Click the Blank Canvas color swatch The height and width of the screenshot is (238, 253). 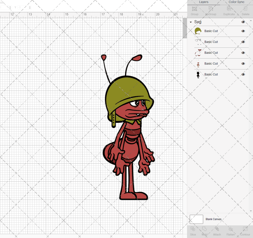[x=196, y=219]
